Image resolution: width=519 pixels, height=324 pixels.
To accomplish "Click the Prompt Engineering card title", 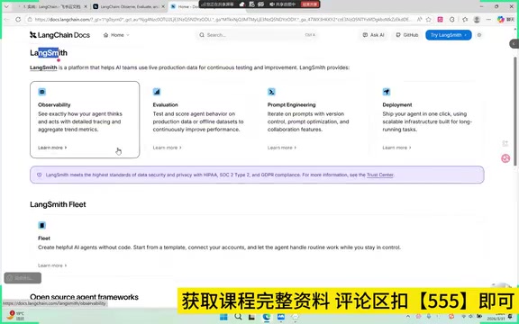I will [291, 104].
